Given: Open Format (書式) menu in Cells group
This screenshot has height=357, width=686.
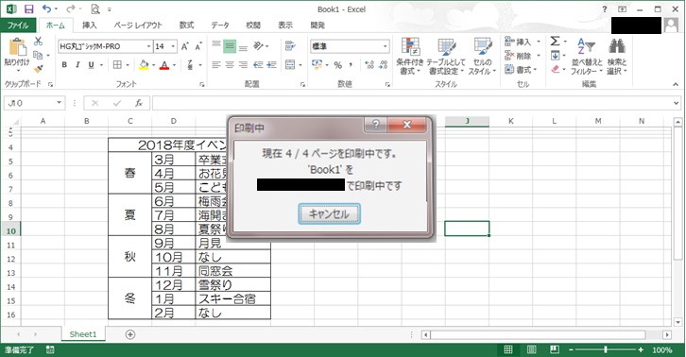Looking at the screenshot, I should (x=521, y=69).
